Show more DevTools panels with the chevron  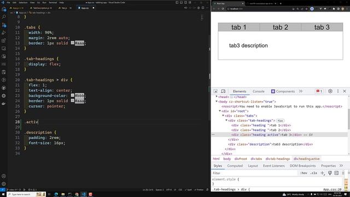pos(301,91)
